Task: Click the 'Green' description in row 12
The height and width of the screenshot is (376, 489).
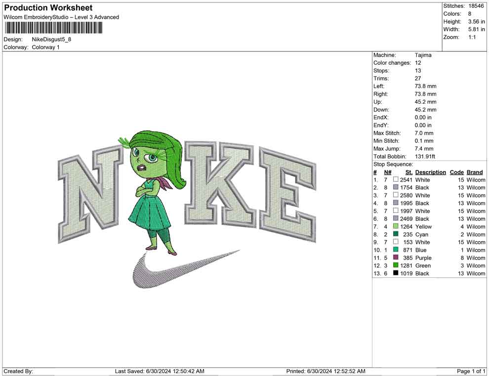Action: point(423,266)
